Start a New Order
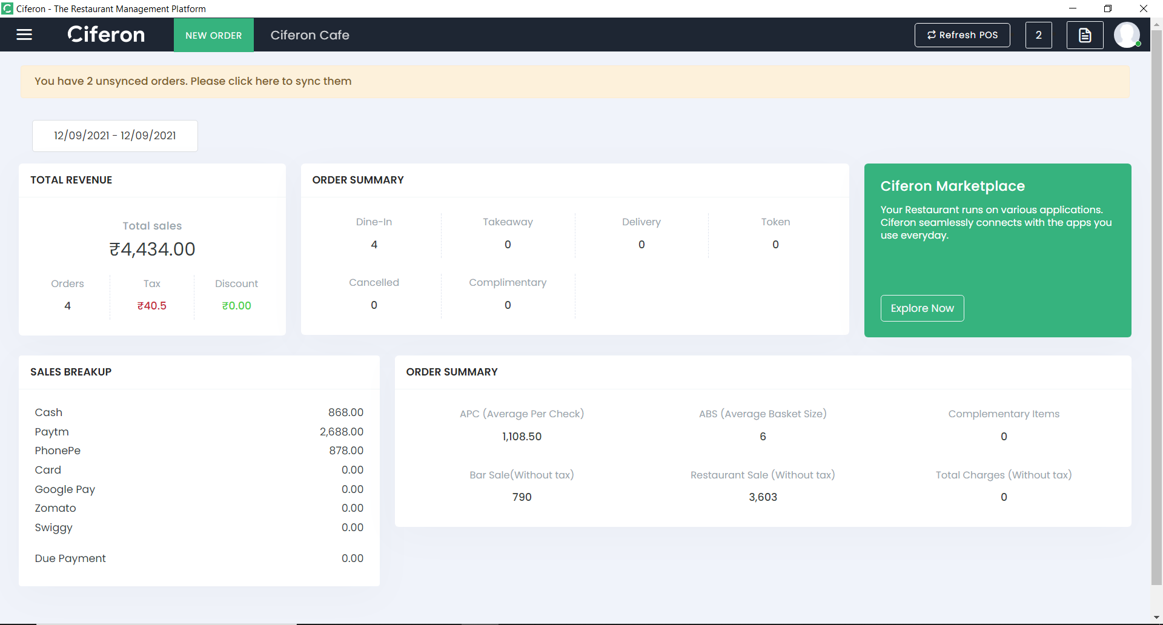1163x625 pixels. (214, 35)
